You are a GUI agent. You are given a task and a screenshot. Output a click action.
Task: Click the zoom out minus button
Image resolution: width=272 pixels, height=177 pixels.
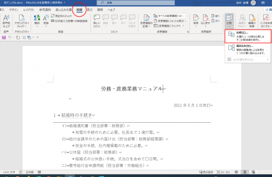(260, 172)
